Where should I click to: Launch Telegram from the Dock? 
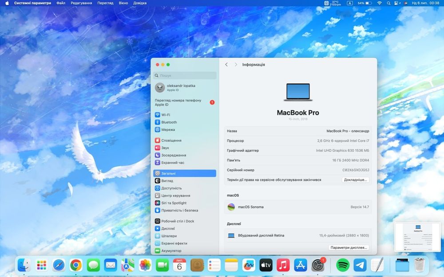[x=360, y=265]
